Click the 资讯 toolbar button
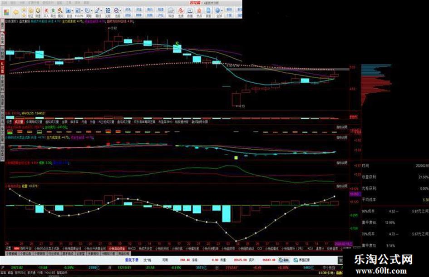 pos(128,10)
